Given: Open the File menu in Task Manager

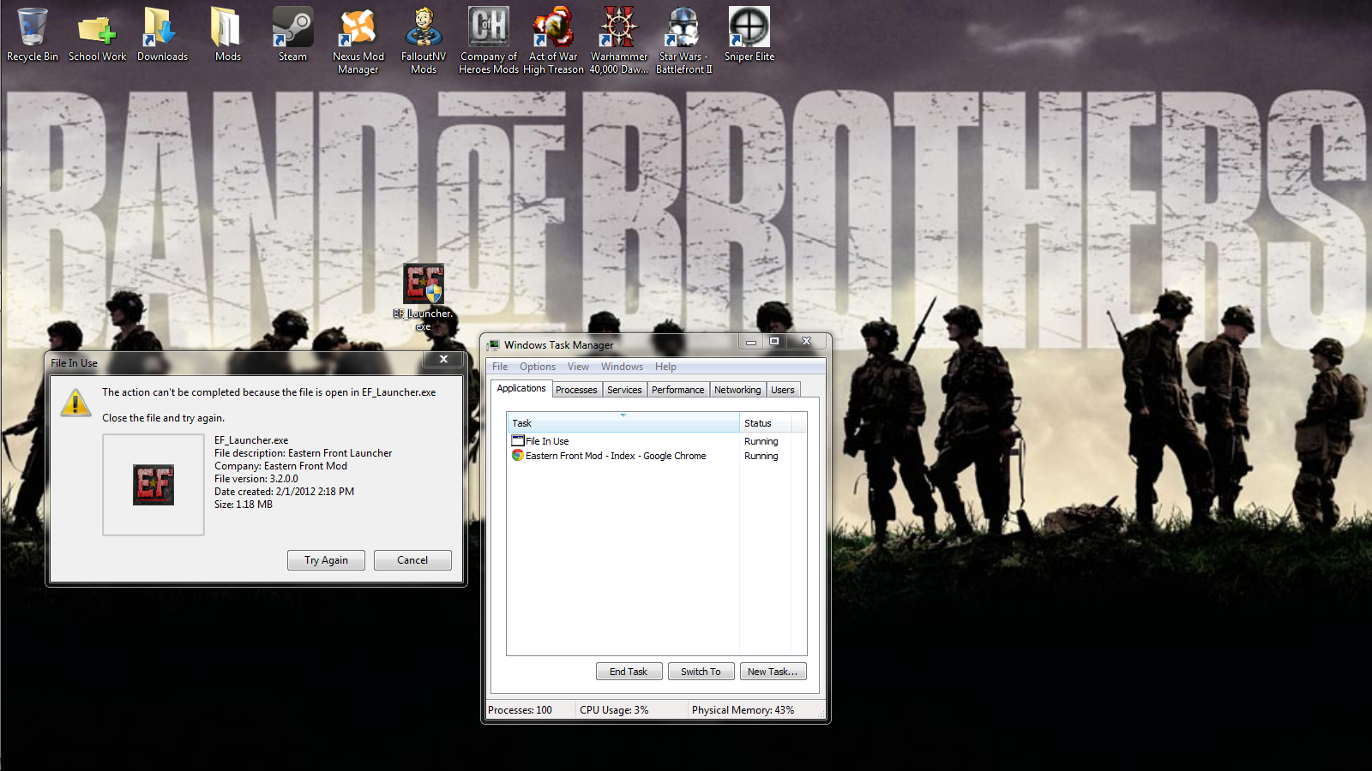Looking at the screenshot, I should point(500,367).
